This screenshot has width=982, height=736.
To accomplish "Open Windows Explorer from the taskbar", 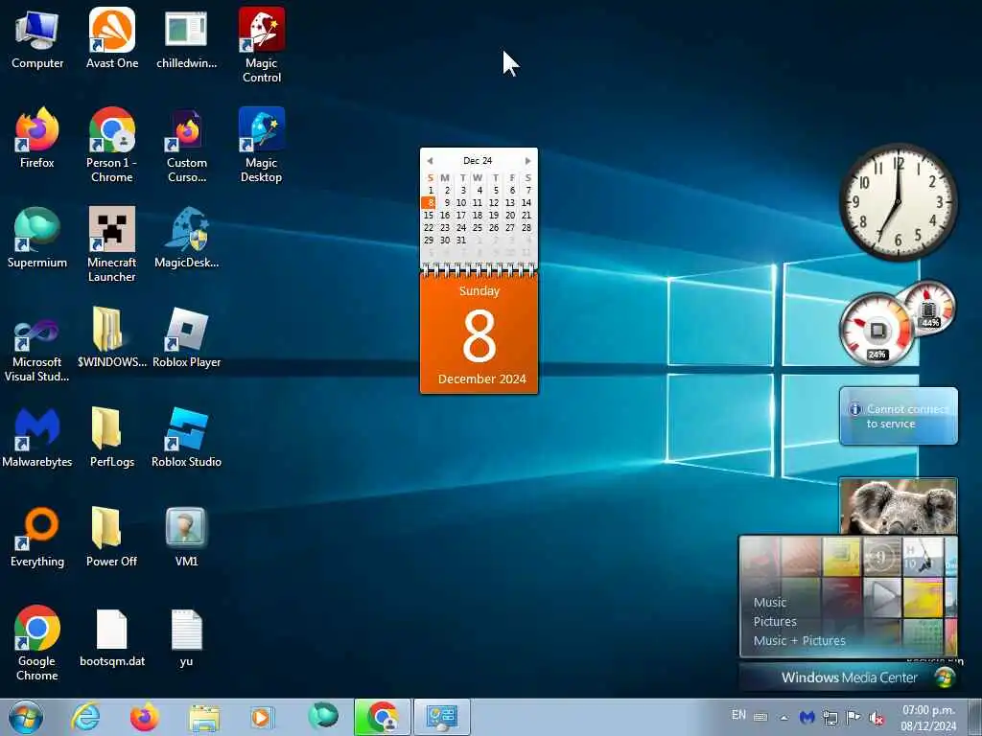I will pyautogui.click(x=204, y=717).
